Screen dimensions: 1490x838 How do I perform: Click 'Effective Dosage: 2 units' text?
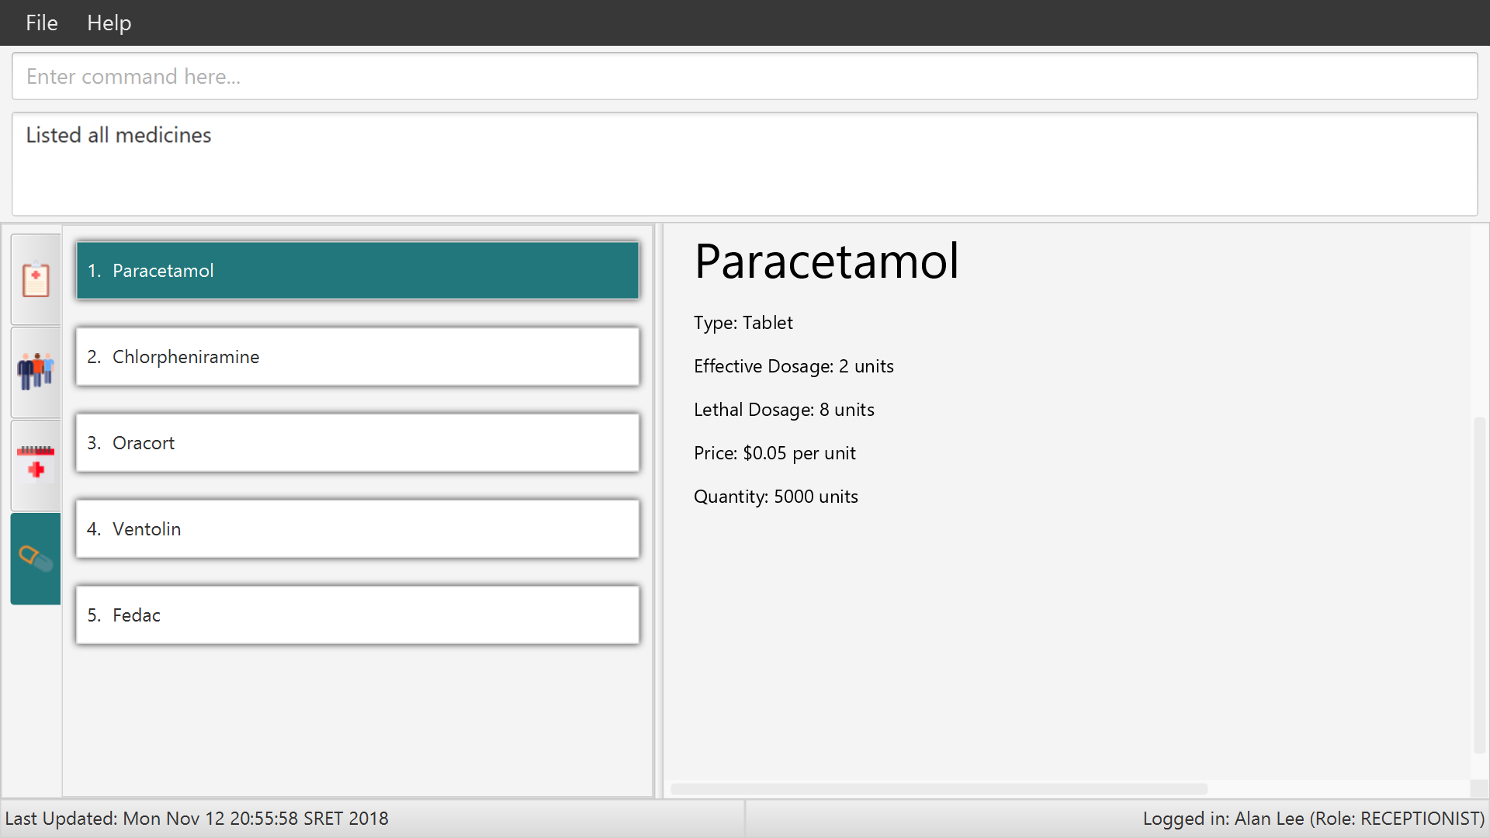tap(794, 366)
